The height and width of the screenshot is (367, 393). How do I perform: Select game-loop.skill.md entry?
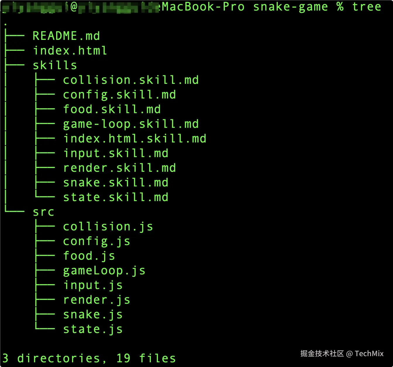131,124
